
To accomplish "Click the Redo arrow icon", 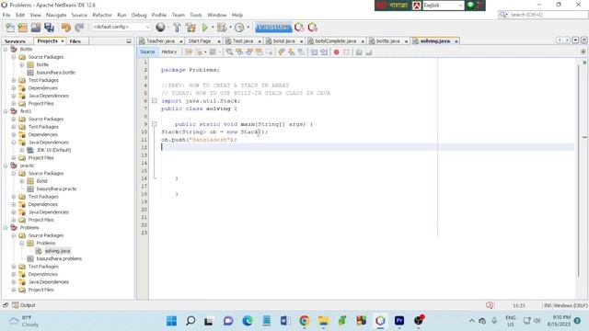I will [x=79, y=28].
